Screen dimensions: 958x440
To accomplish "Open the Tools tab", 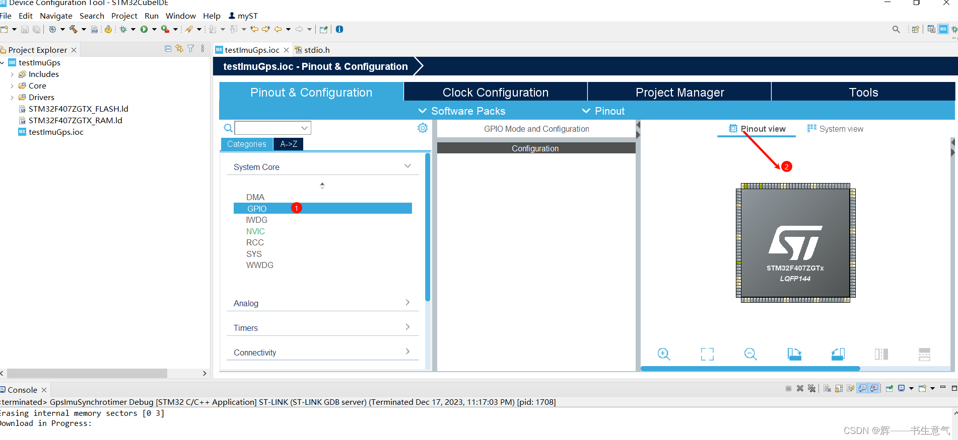I will point(863,92).
